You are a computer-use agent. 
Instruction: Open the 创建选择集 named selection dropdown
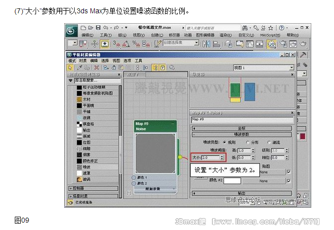pos(196,43)
